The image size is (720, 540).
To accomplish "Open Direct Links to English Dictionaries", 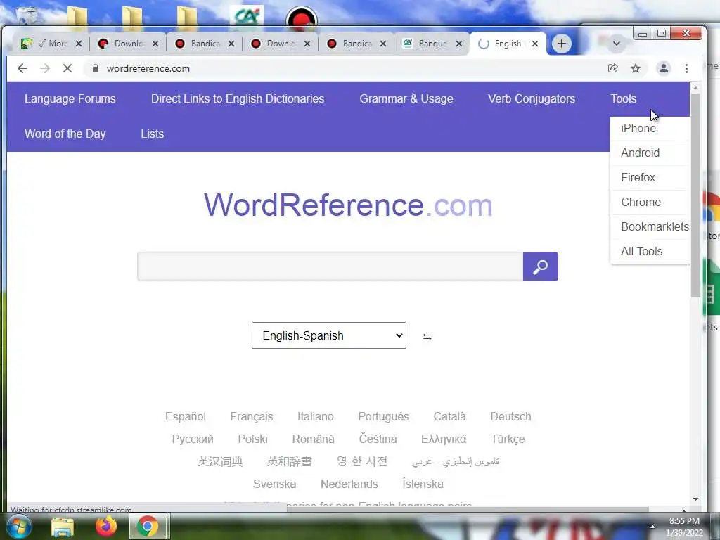I will coord(238,98).
